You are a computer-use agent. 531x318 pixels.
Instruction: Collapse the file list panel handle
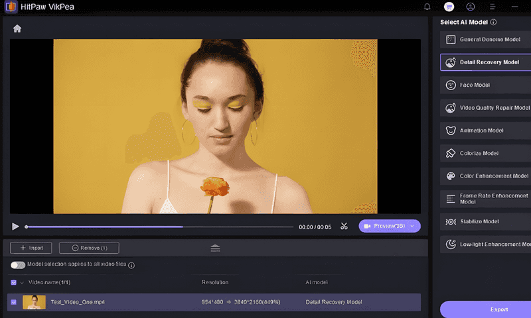click(215, 248)
